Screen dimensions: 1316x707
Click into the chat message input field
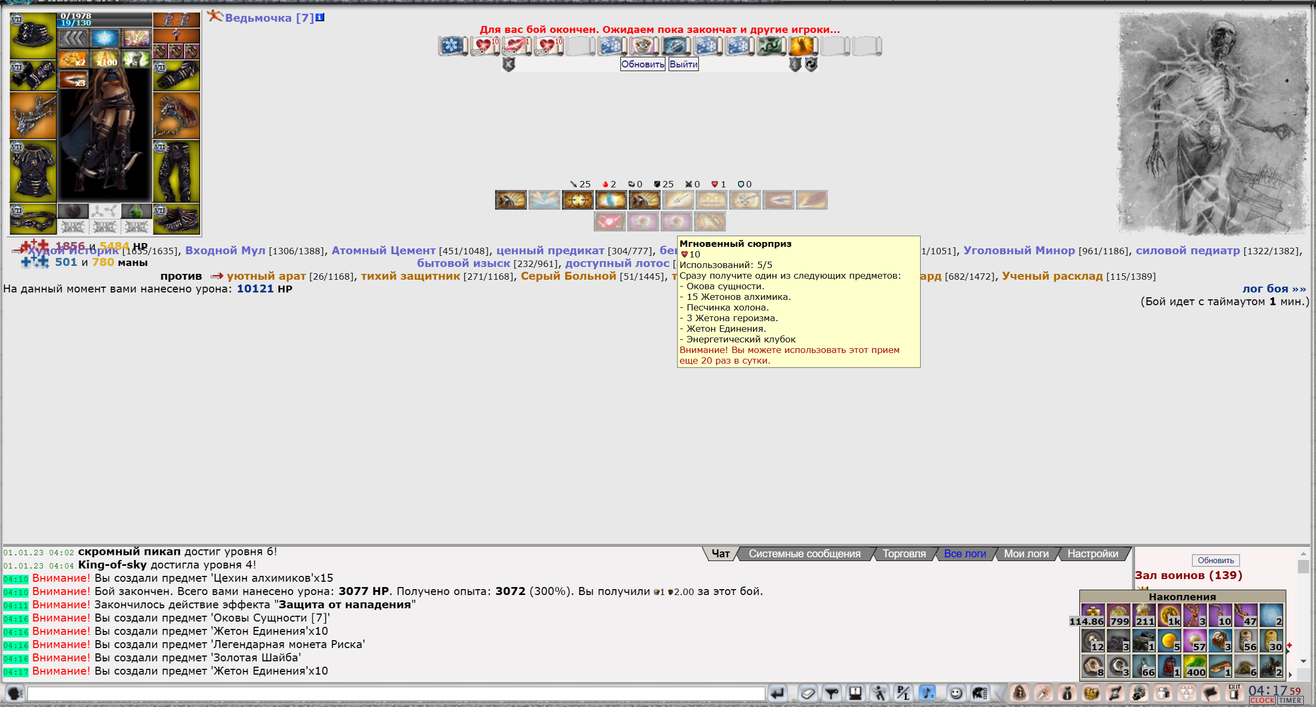[396, 693]
